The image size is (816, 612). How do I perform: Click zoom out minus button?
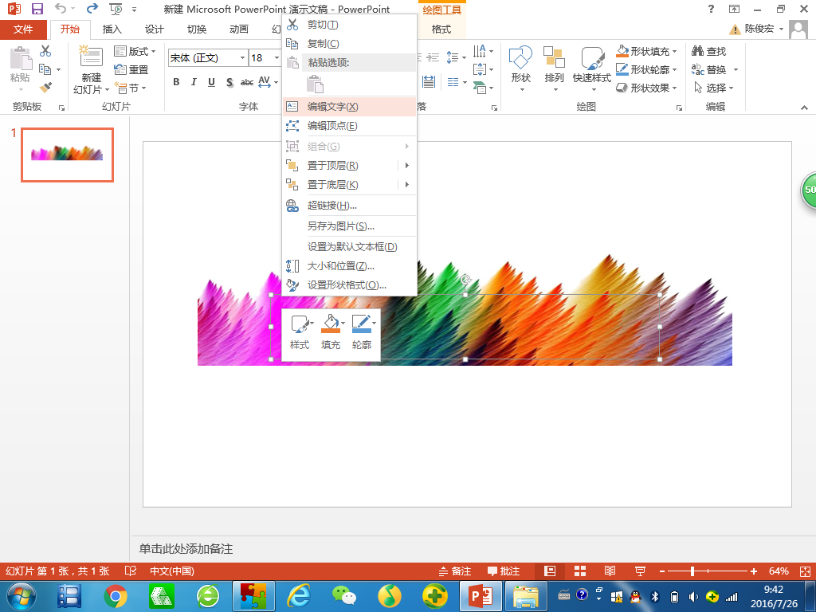662,571
